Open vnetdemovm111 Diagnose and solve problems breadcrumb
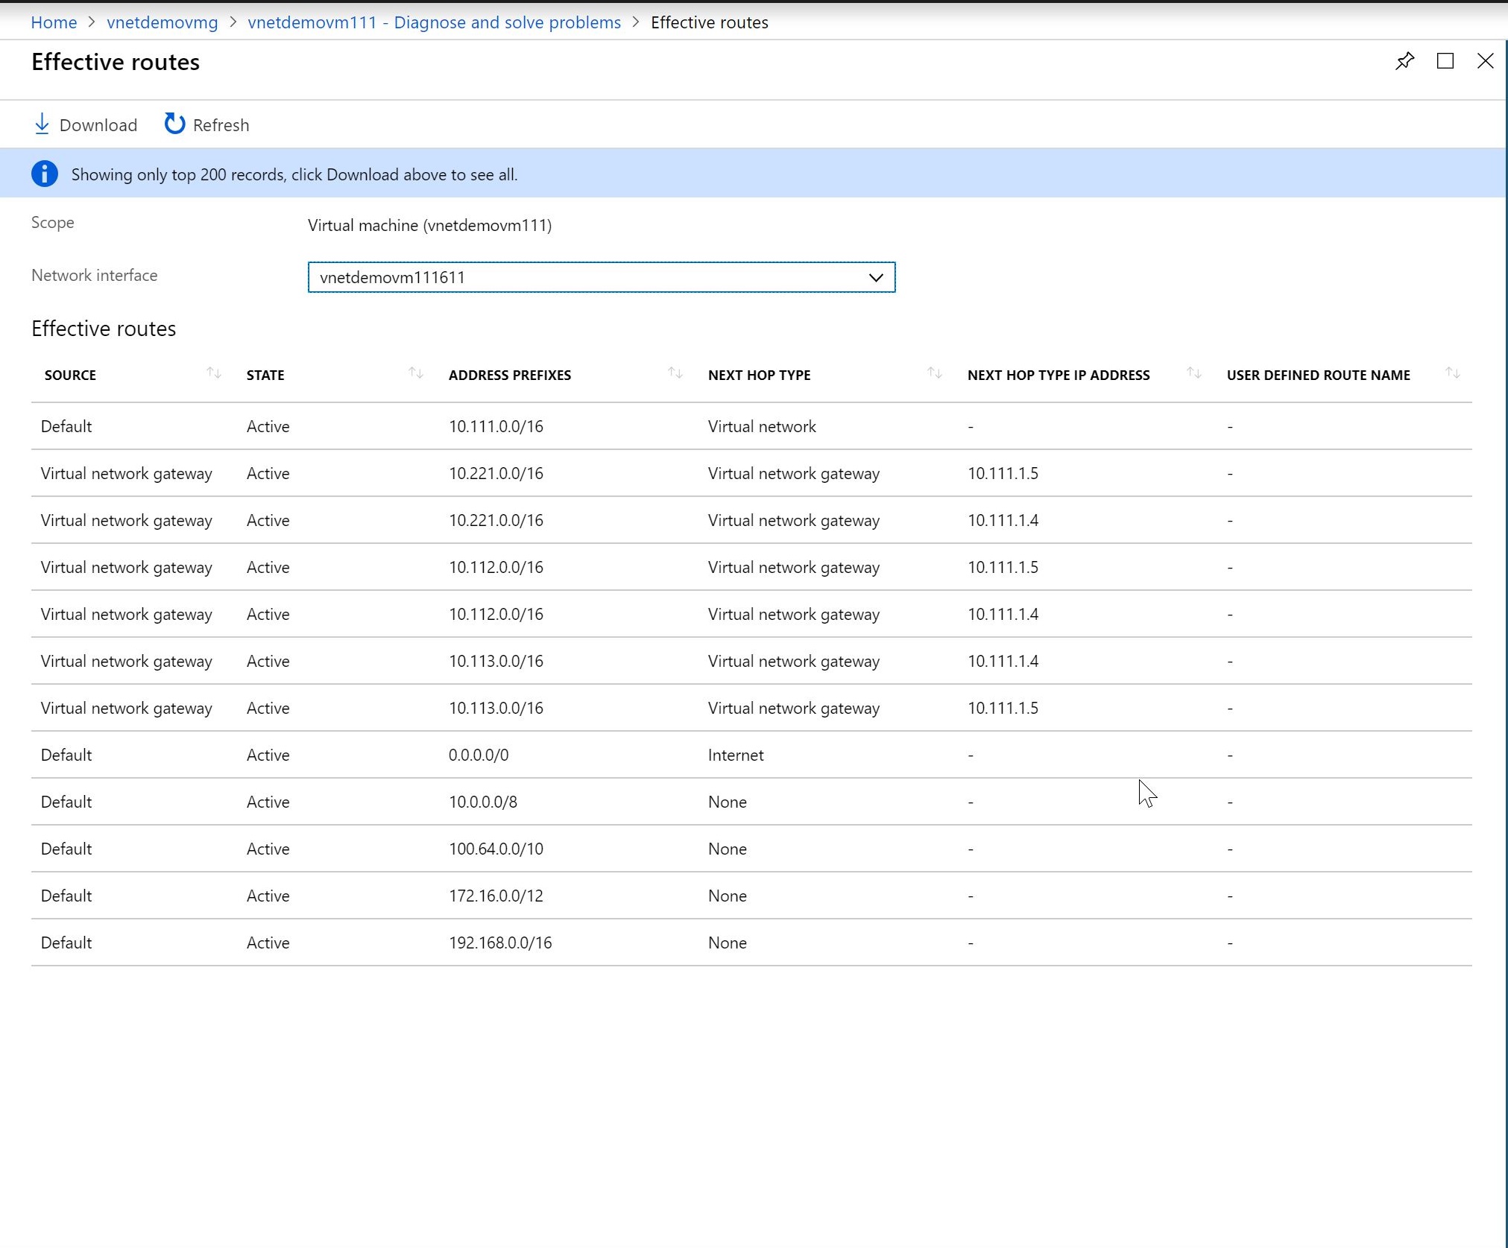Viewport: 1508px width, 1248px height. tap(434, 22)
